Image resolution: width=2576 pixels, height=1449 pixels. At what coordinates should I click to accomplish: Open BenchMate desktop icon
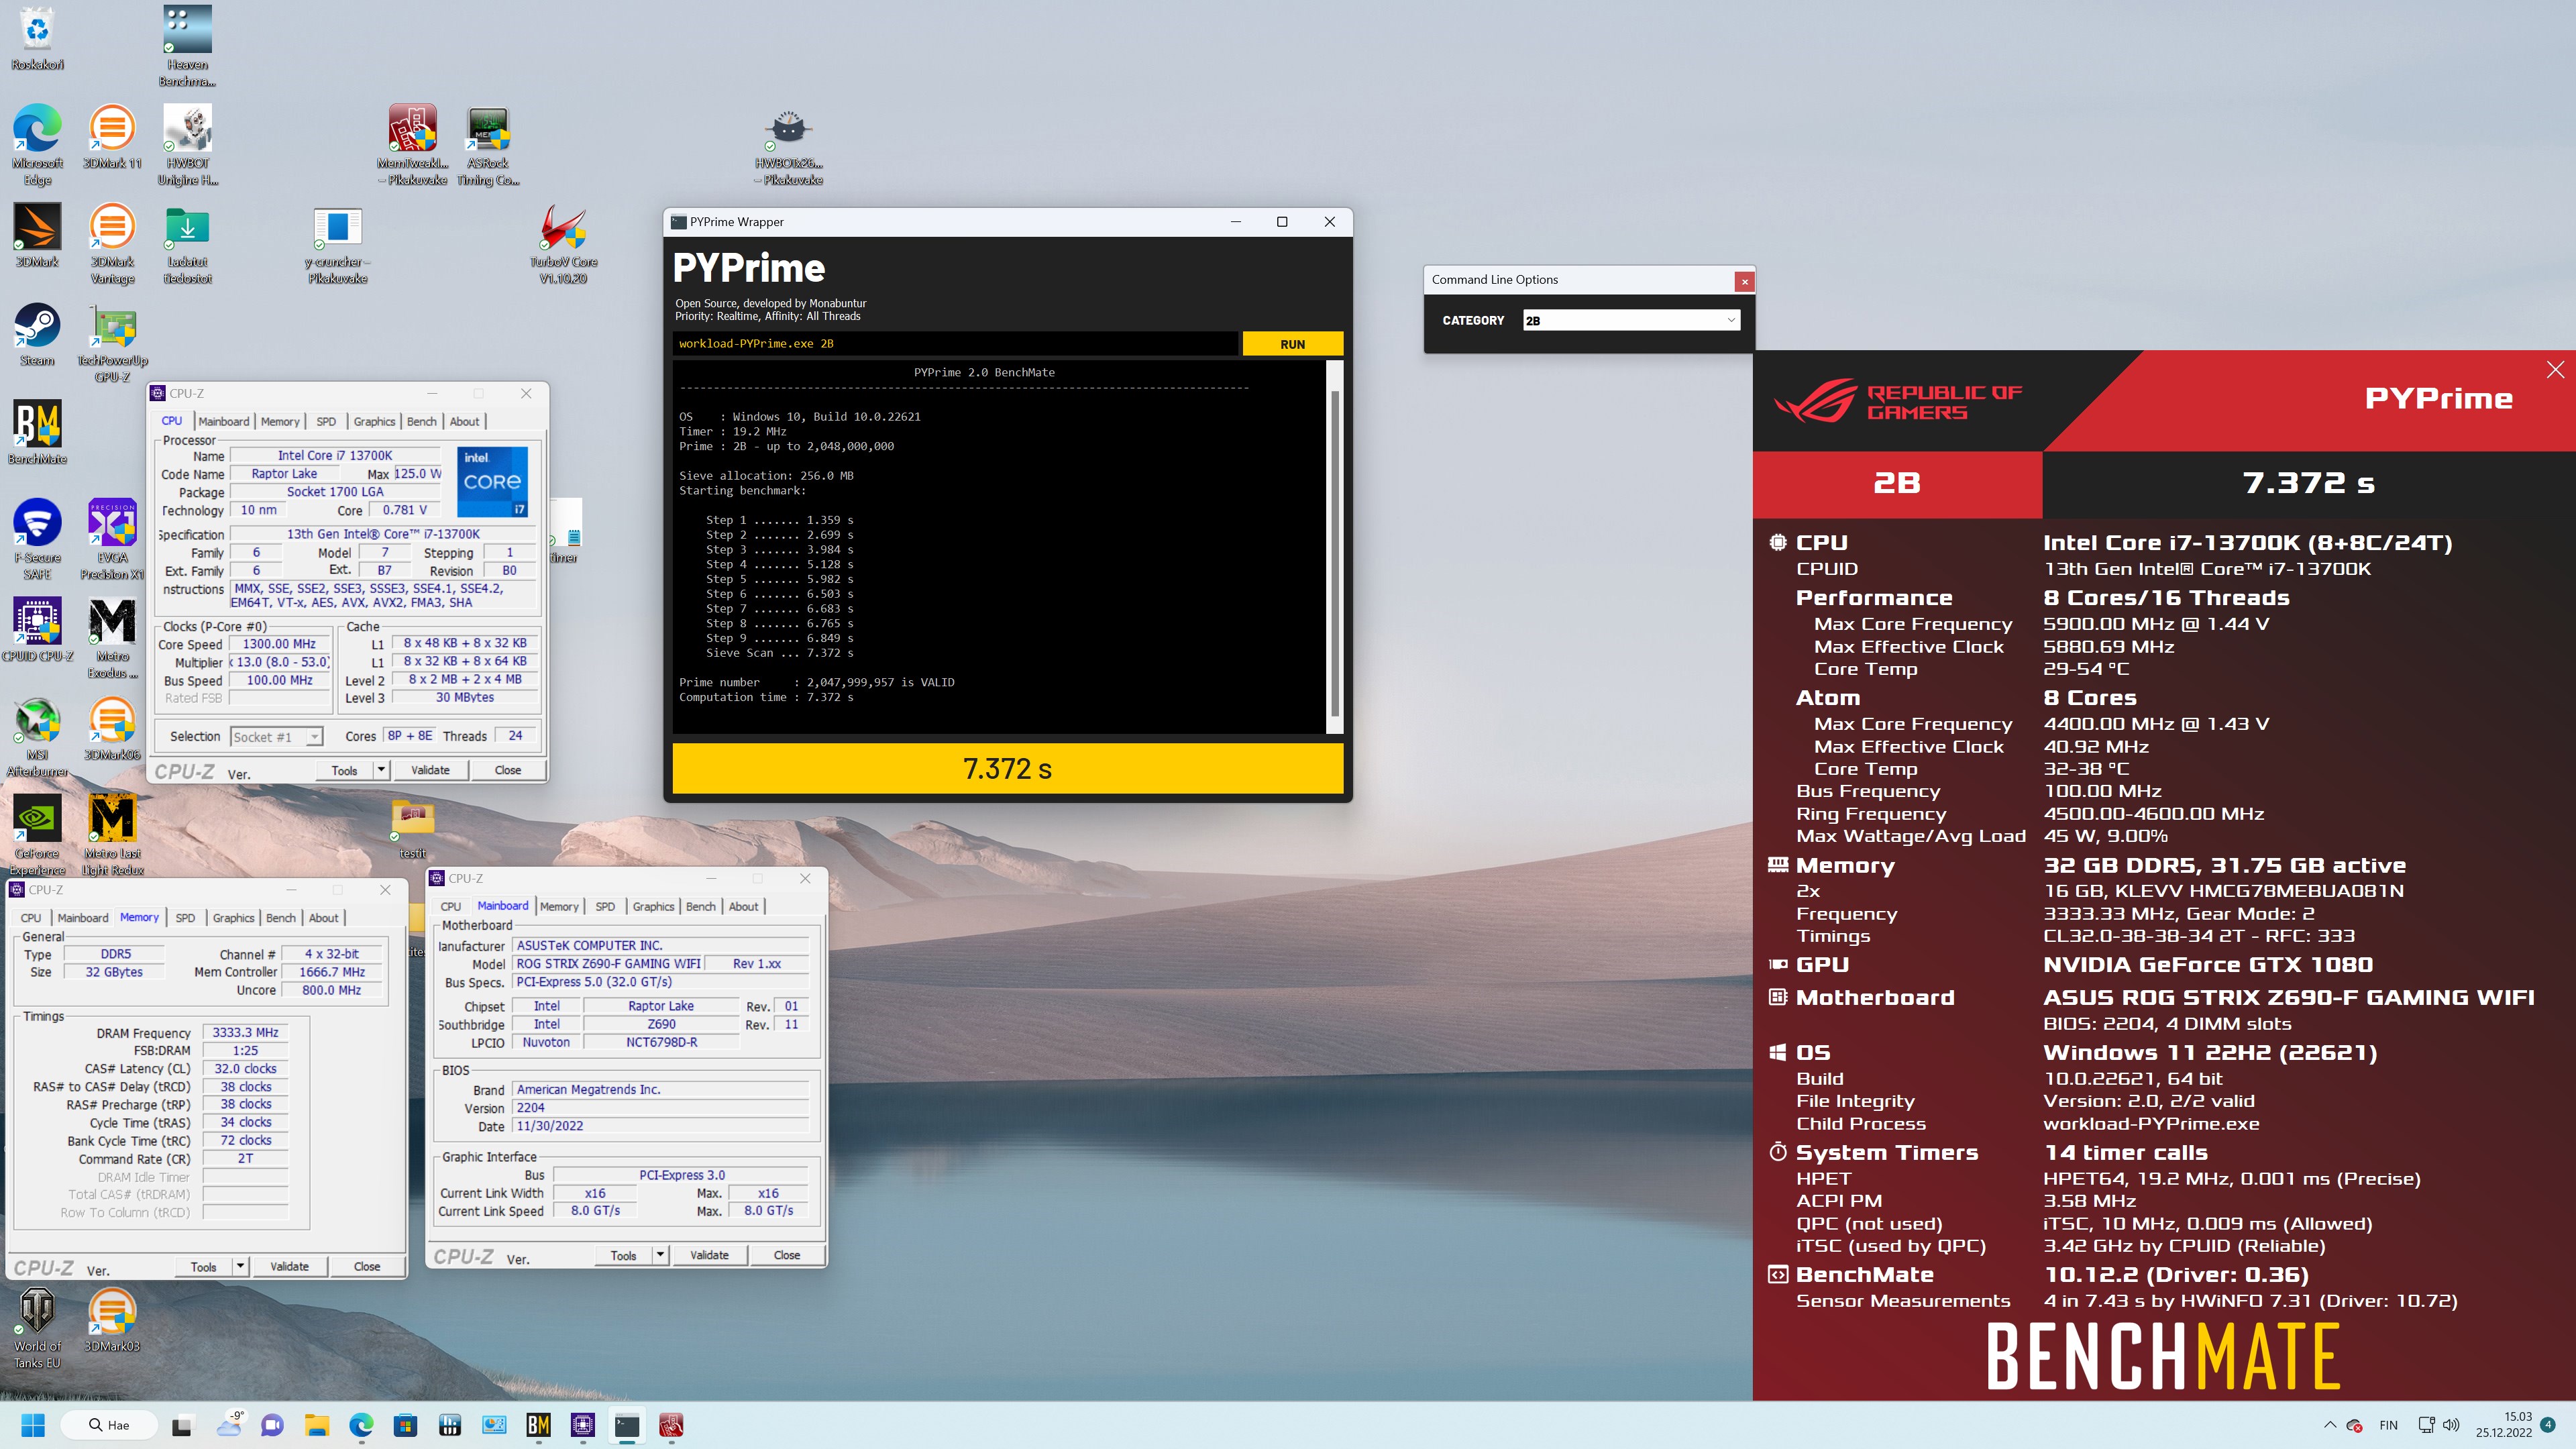click(x=37, y=432)
